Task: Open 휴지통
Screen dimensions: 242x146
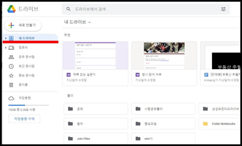Action: (x=23, y=85)
